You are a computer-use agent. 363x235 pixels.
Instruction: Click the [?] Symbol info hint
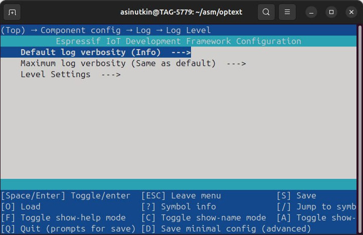pyautogui.click(x=178, y=206)
